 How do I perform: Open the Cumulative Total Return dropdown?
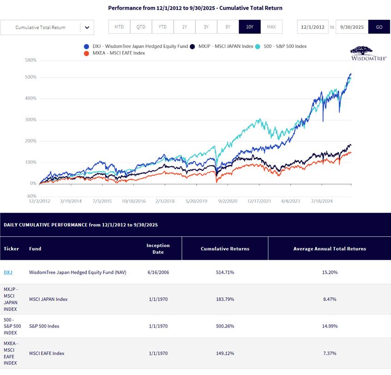tap(47, 27)
